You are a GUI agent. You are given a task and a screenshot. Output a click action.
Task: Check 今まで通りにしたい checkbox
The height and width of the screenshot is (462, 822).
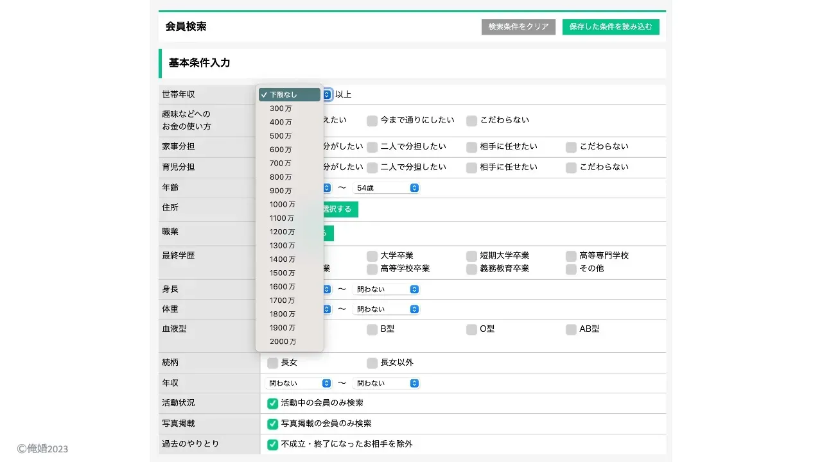[372, 121]
